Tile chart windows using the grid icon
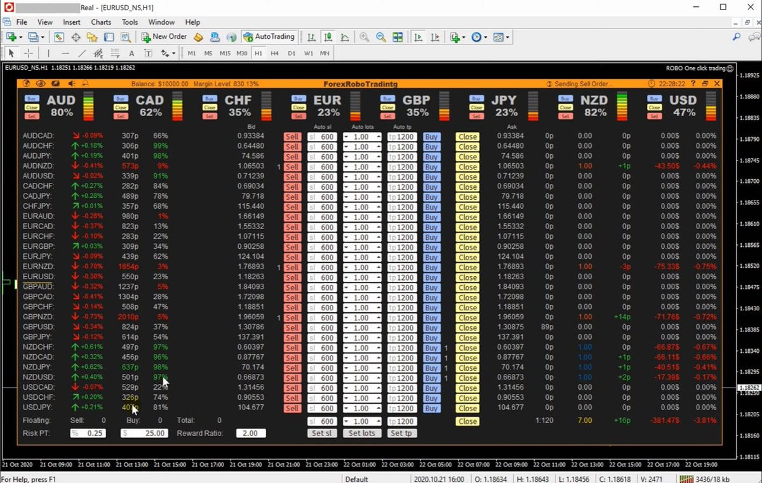This screenshot has height=483, width=762. pos(398,37)
